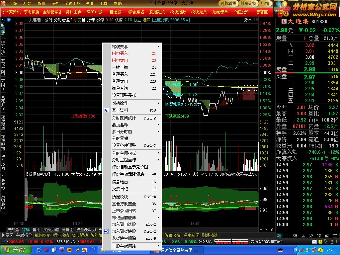Click the chart-arrow icon in quick launch

coord(77,250)
